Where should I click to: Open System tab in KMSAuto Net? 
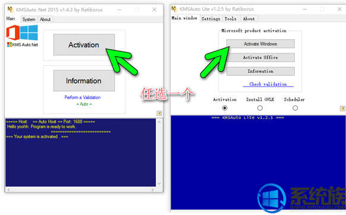pos(29,20)
